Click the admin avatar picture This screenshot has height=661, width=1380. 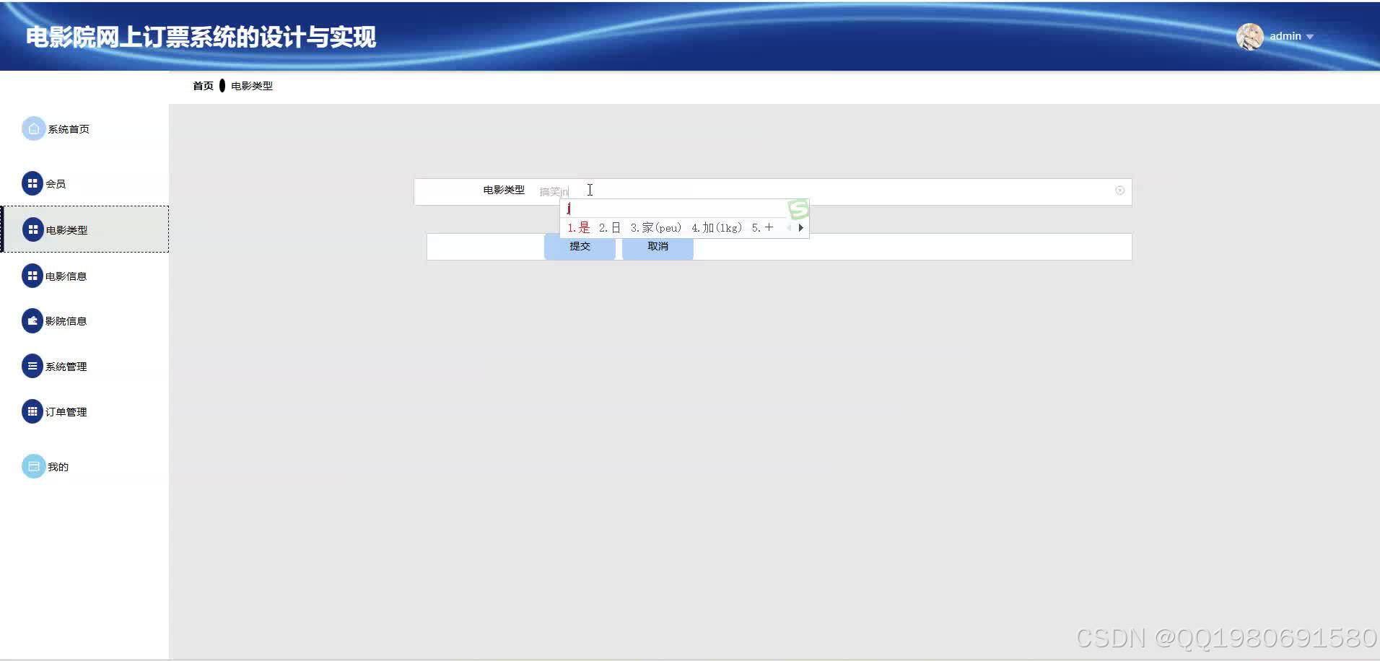click(x=1250, y=36)
